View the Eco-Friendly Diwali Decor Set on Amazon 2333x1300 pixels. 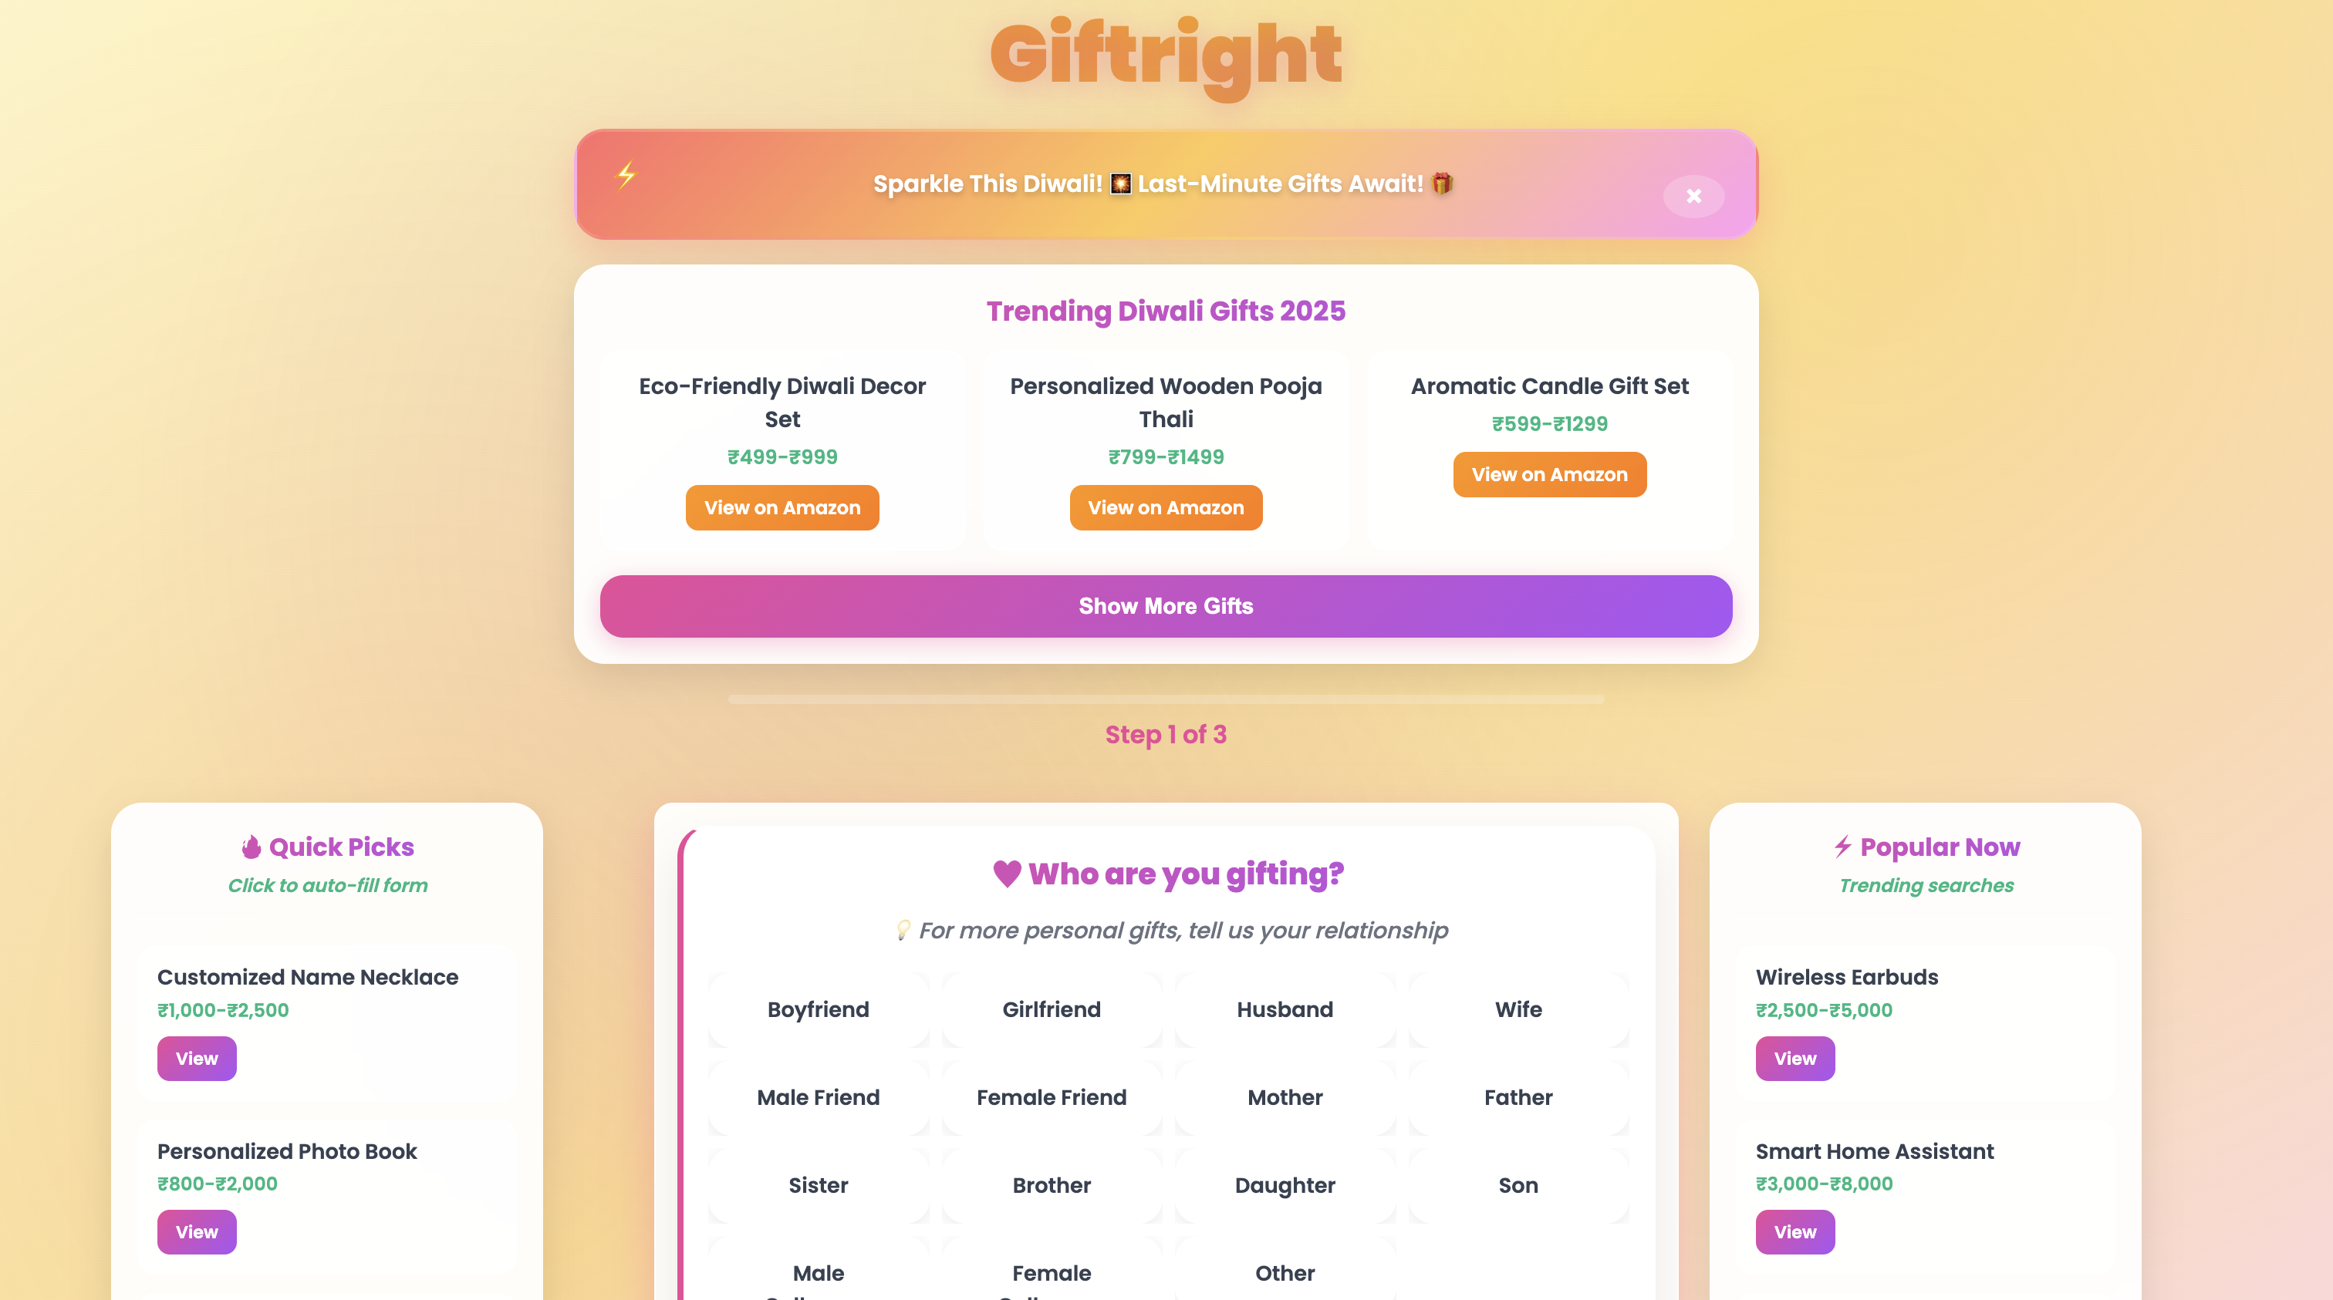(x=782, y=507)
